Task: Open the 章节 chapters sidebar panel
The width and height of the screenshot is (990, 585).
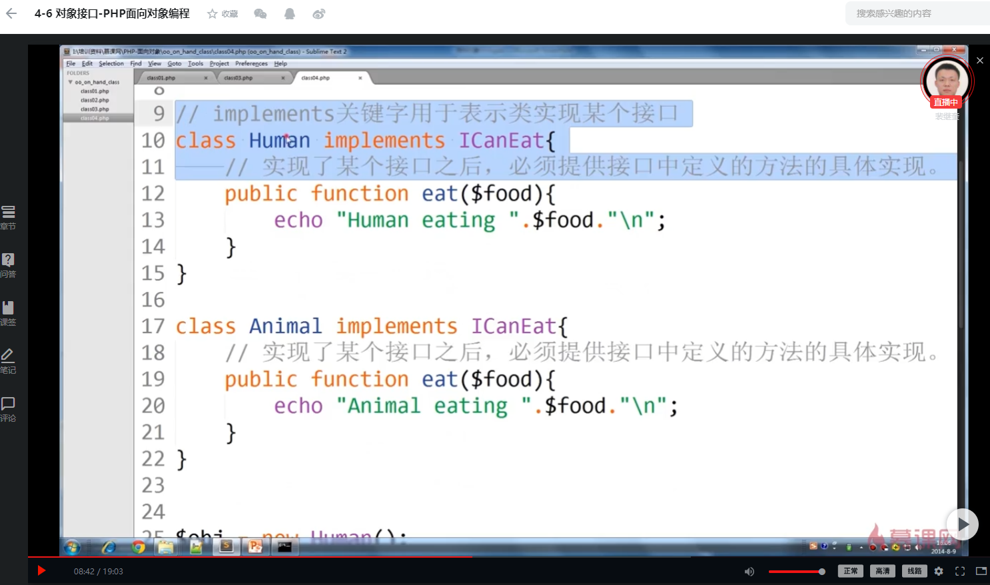Action: pos(8,218)
